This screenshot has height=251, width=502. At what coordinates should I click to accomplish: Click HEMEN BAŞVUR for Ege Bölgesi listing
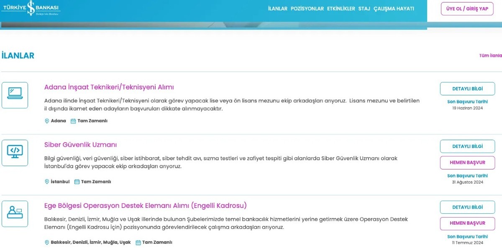coord(467,223)
